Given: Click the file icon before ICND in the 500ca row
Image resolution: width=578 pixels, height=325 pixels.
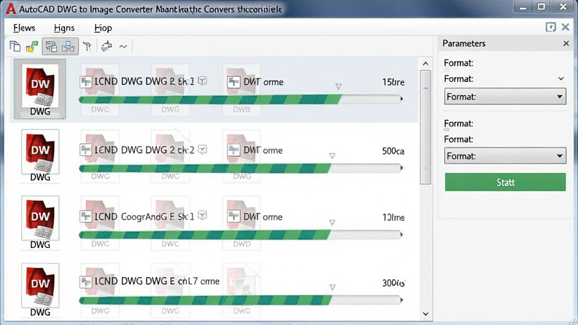Looking at the screenshot, I should [86, 150].
